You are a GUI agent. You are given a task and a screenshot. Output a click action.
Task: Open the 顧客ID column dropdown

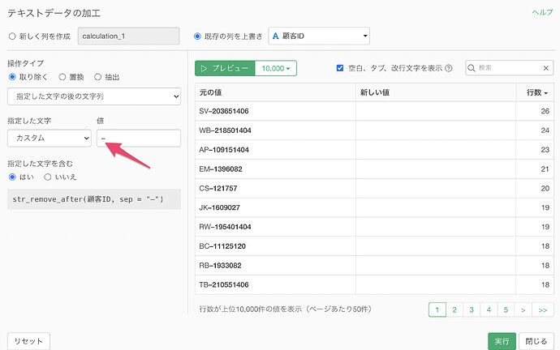(x=319, y=36)
